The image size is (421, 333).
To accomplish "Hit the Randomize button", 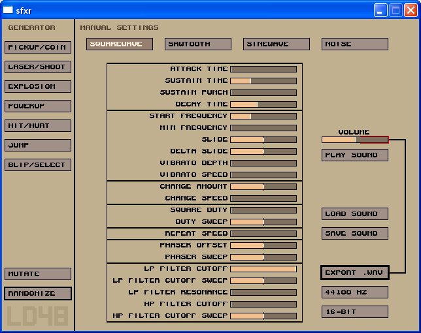I will 37,293.
